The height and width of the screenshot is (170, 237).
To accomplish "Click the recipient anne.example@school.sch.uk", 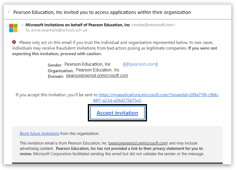I will (59, 30).
